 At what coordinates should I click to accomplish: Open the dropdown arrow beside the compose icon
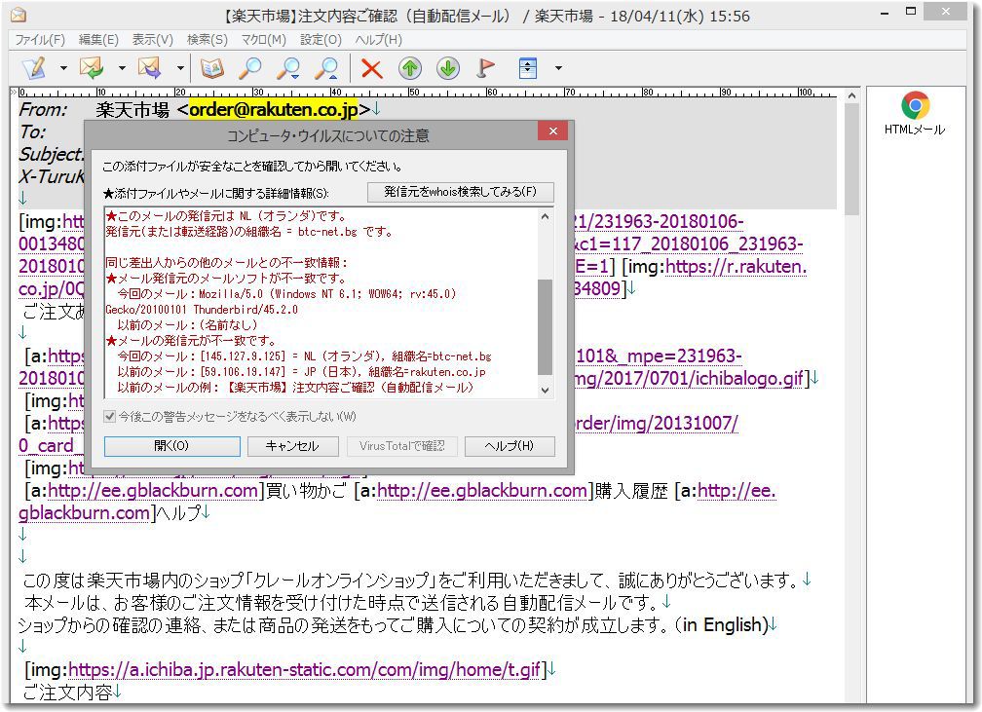click(x=63, y=67)
